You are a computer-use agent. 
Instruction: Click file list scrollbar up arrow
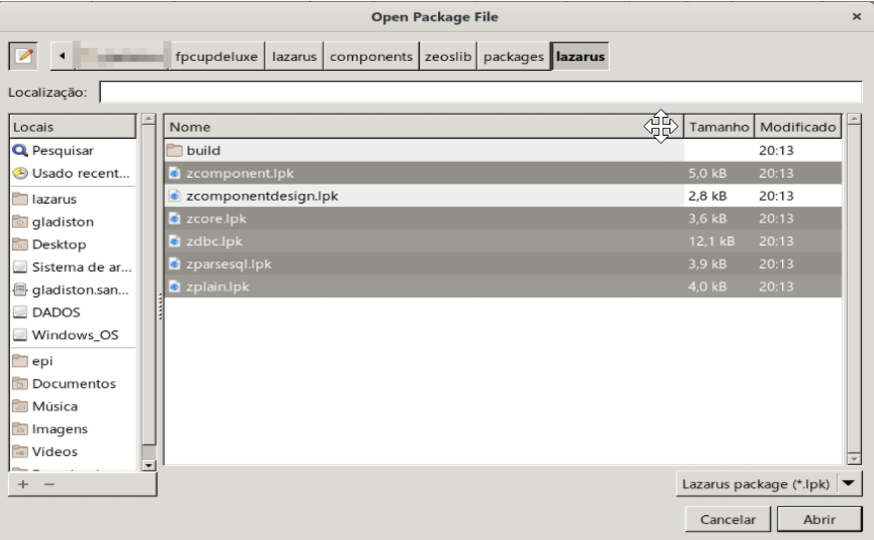[x=854, y=119]
